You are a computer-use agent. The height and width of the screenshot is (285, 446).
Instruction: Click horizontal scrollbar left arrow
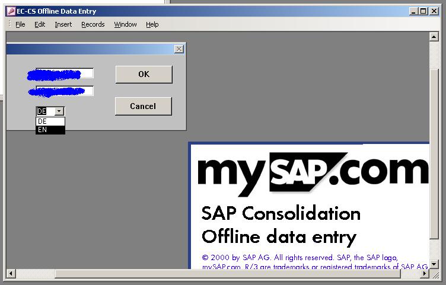pos(11,274)
